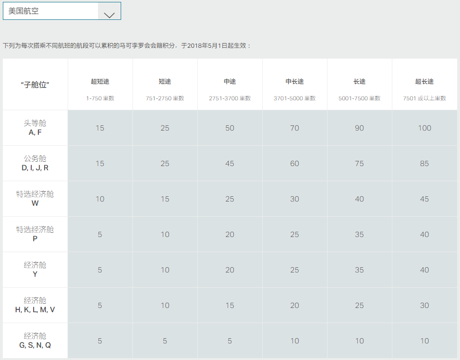Click the 85 value in 公务舱 row
The height and width of the screenshot is (360, 460).
click(425, 164)
